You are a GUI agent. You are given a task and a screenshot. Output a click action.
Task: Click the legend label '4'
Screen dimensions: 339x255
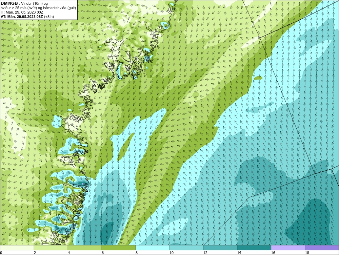[69, 253]
